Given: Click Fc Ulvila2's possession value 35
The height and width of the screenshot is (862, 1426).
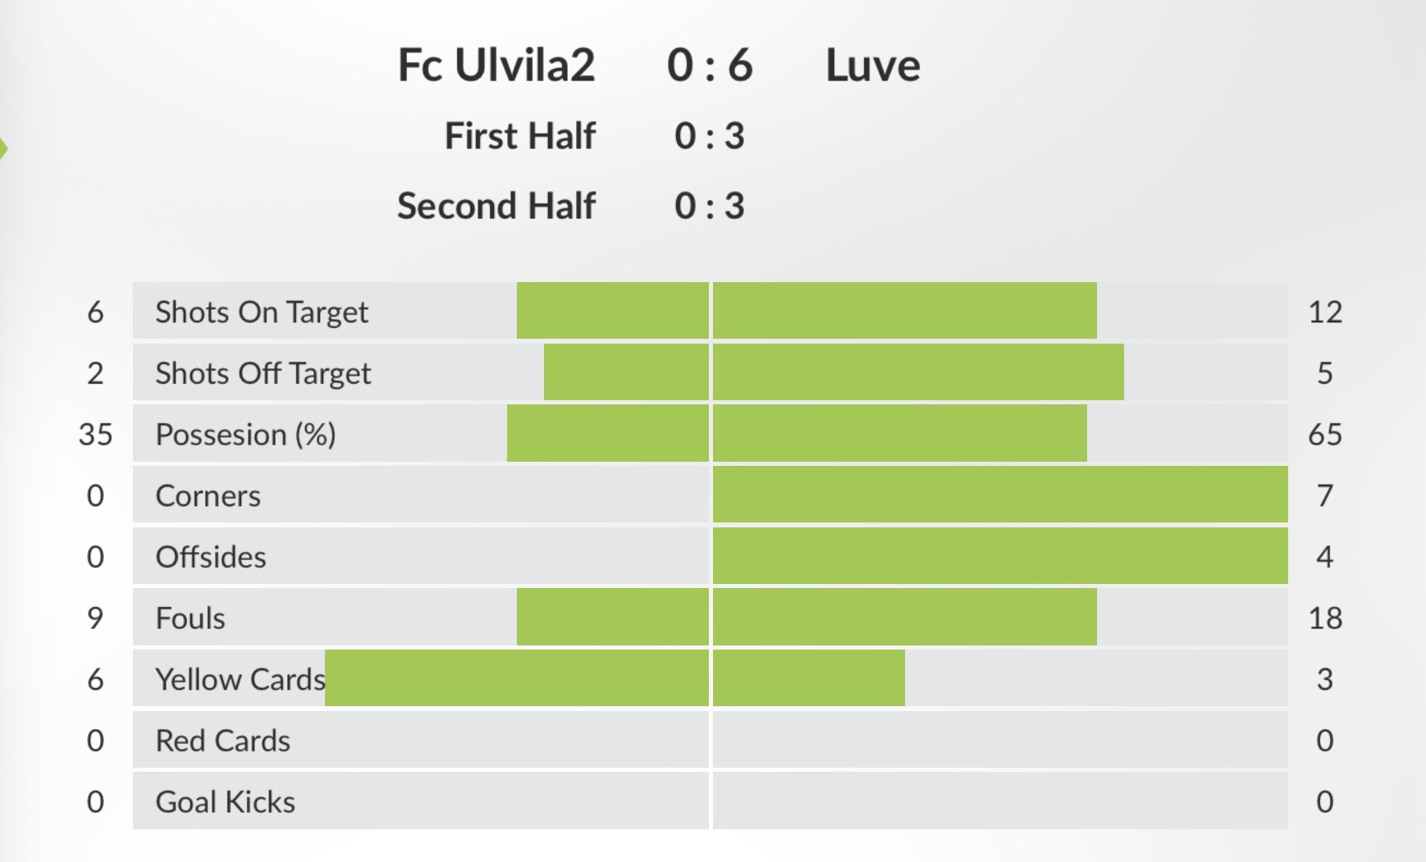Looking at the screenshot, I should point(95,435).
